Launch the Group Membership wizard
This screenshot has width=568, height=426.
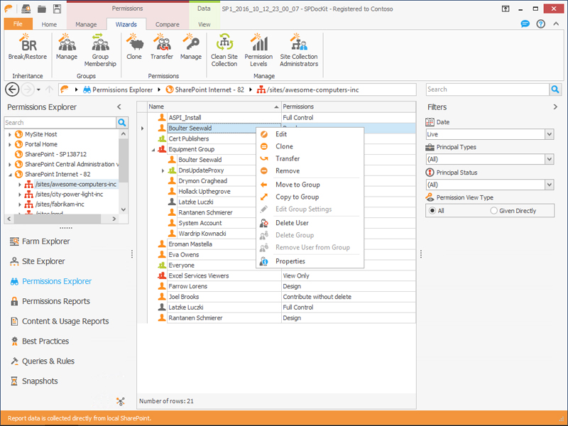[100, 50]
